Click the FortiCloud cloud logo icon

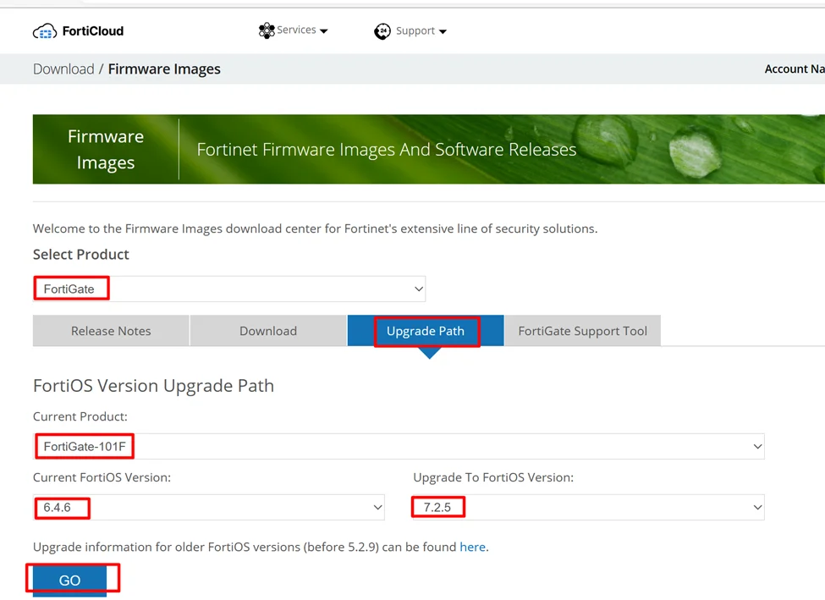point(45,31)
